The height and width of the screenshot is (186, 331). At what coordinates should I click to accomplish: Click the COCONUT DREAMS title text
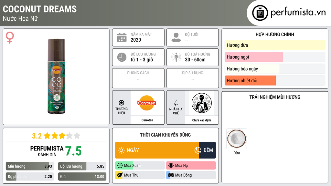pyautogui.click(x=40, y=9)
